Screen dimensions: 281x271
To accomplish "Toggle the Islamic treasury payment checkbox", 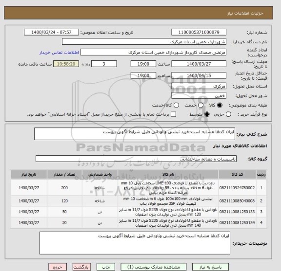I will [x=173, y=114].
